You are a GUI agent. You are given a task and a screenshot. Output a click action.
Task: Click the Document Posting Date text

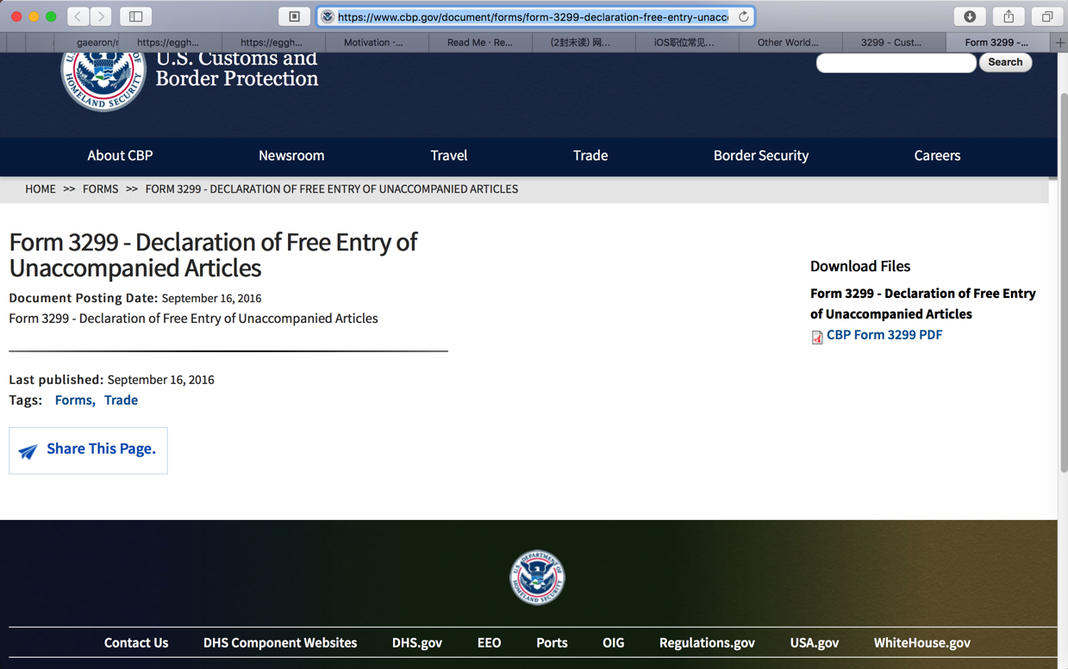(x=135, y=298)
